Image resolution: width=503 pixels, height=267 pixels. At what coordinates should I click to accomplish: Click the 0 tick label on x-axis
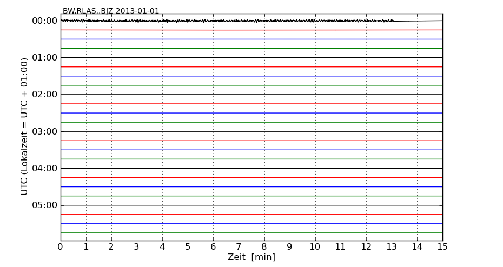click(61, 247)
